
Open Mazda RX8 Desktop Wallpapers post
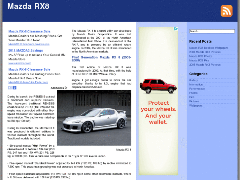click(x=209, y=48)
